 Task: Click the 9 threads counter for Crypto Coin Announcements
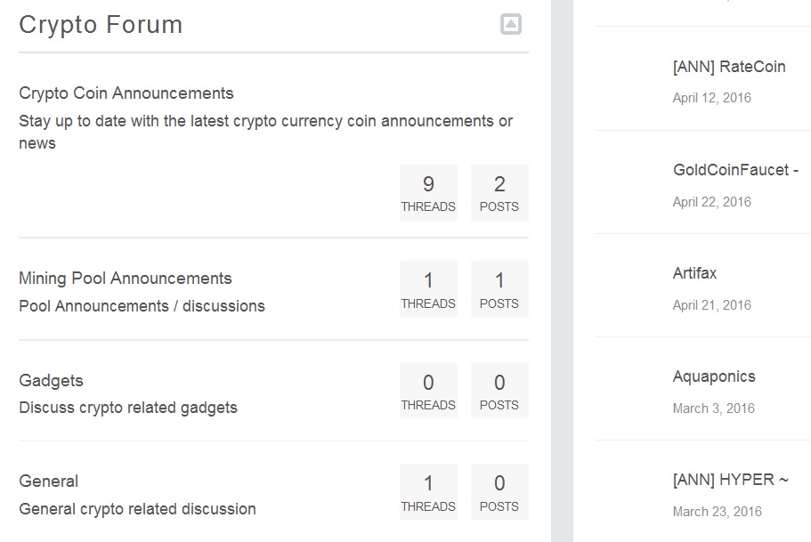pyautogui.click(x=428, y=192)
